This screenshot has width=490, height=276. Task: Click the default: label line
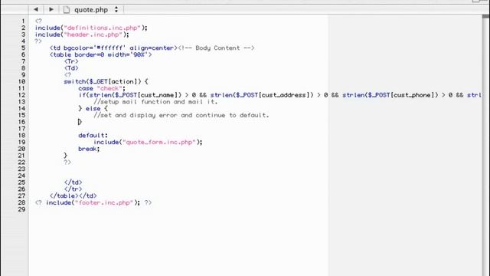point(93,136)
